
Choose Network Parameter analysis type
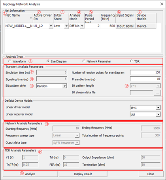(x=84, y=61)
